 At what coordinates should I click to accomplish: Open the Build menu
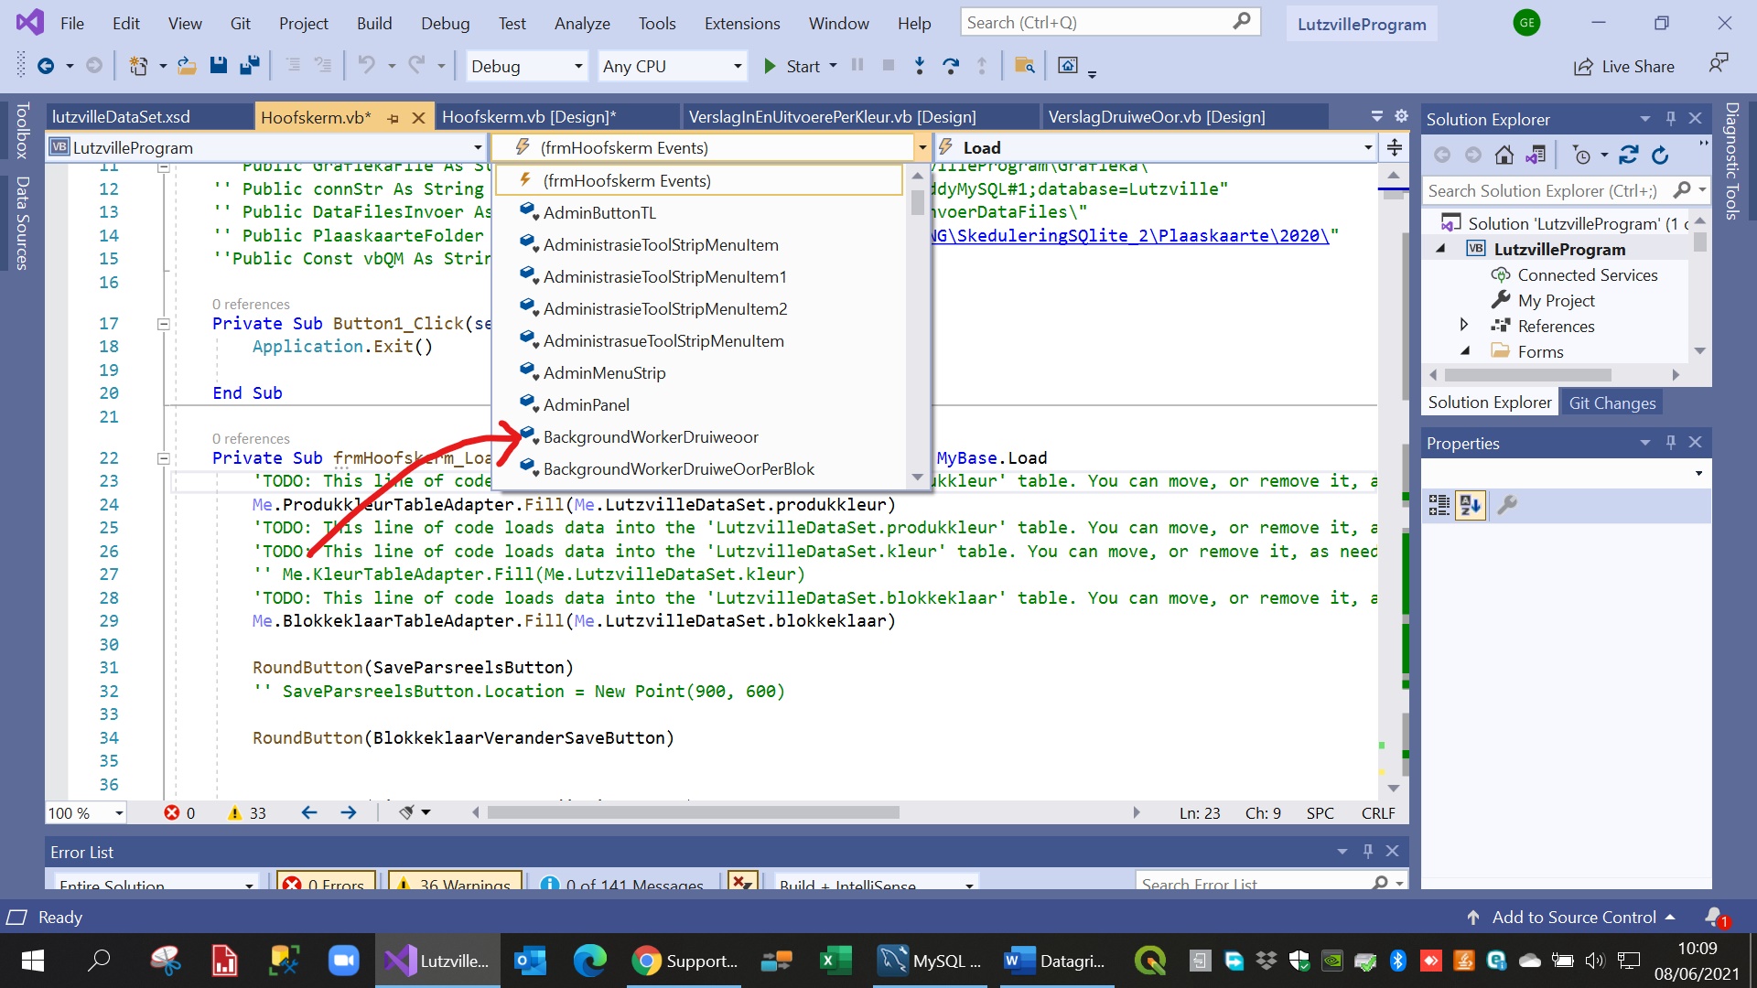pyautogui.click(x=374, y=23)
